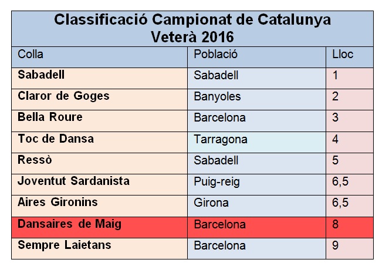Select the Girona population cell

coord(257,206)
